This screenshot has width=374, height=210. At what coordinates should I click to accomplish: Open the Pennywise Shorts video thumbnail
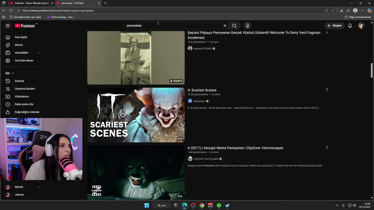[136, 58]
